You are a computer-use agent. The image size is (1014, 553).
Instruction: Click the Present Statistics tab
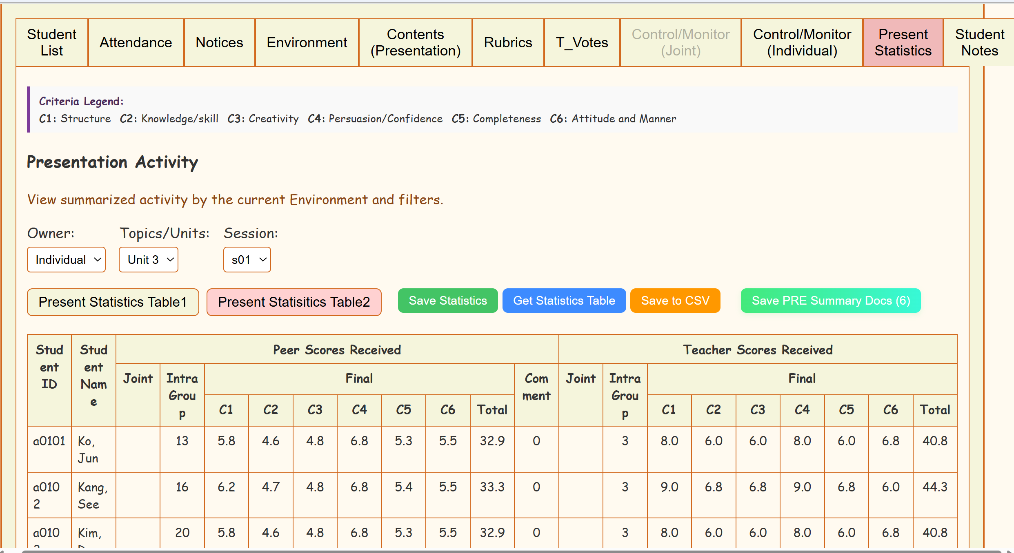(x=903, y=42)
